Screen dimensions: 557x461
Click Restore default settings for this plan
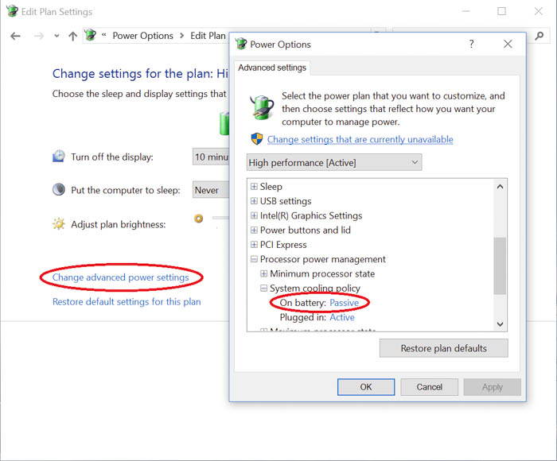(127, 302)
